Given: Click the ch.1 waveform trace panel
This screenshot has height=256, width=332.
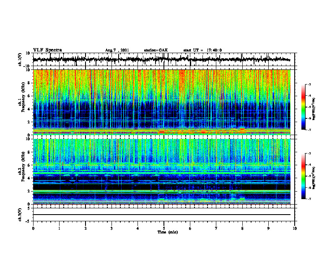Looking at the screenshot, I should 164,59.
